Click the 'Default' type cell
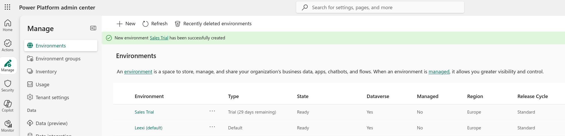This screenshot has height=136, width=565. [235, 128]
